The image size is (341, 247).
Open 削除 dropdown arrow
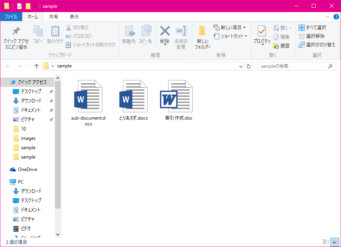pos(165,45)
